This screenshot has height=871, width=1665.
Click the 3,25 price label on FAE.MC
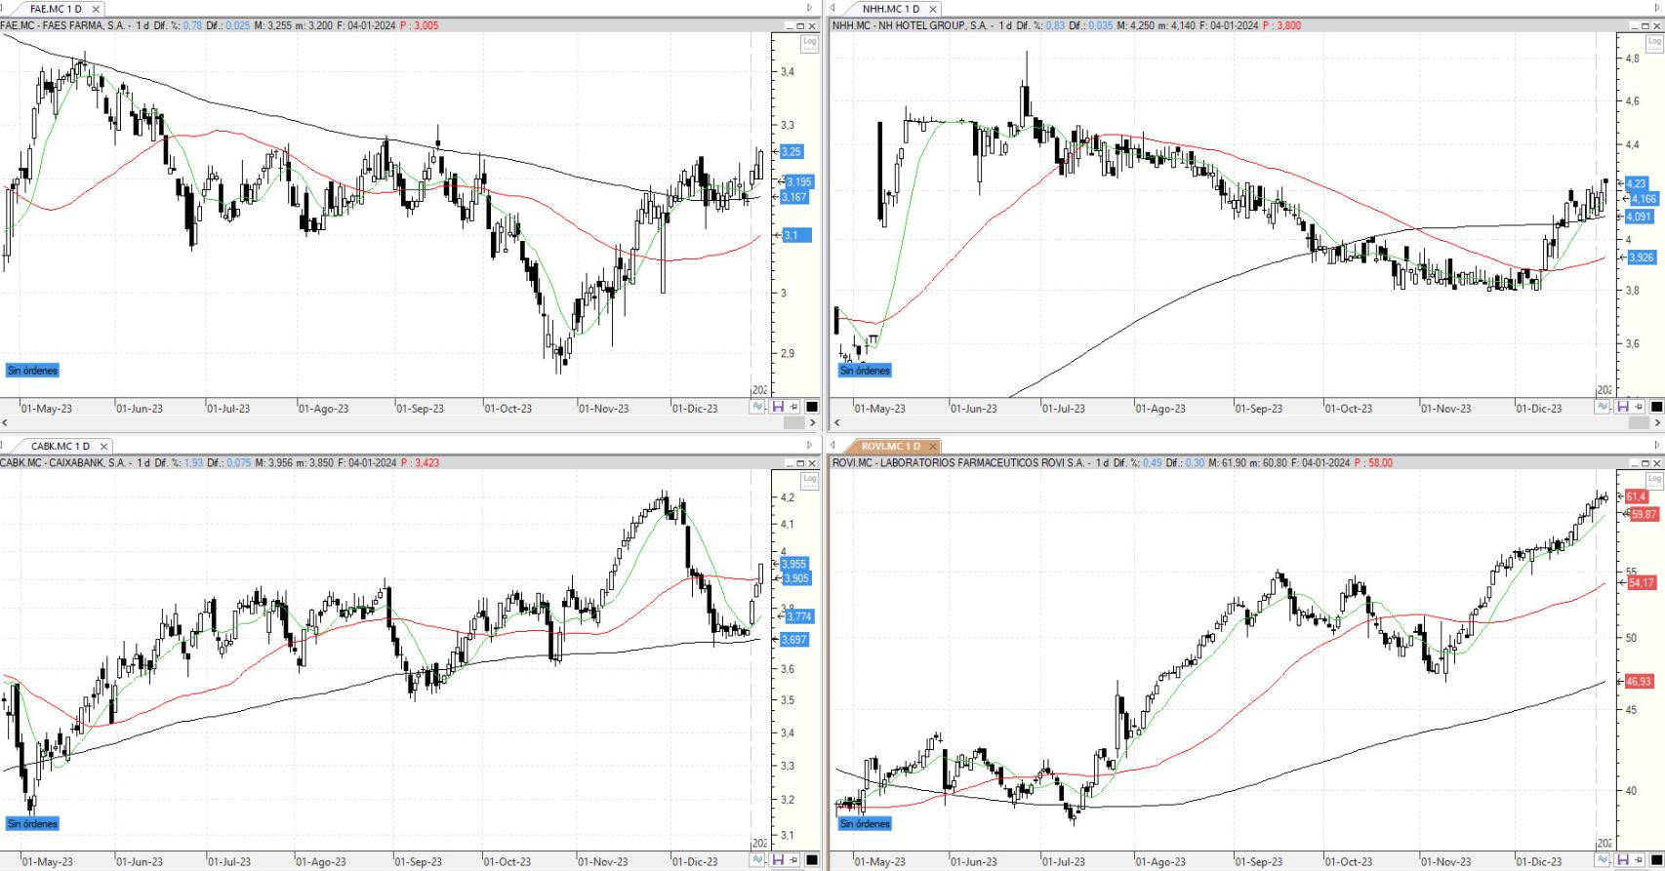[792, 152]
